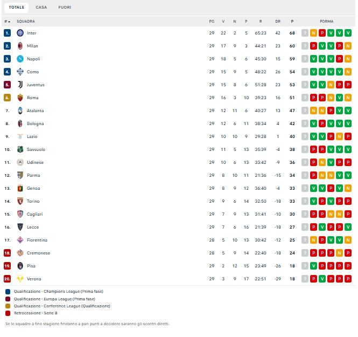The image size is (358, 337).
Task: Click position badge 20 for Verona
Action: 8,279
